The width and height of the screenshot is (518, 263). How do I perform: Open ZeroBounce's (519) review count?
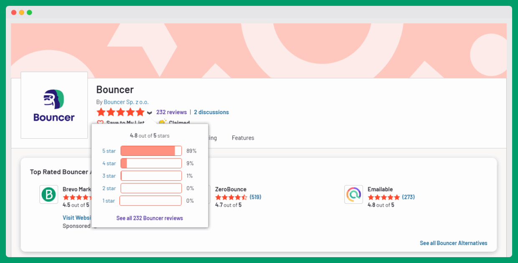(255, 197)
